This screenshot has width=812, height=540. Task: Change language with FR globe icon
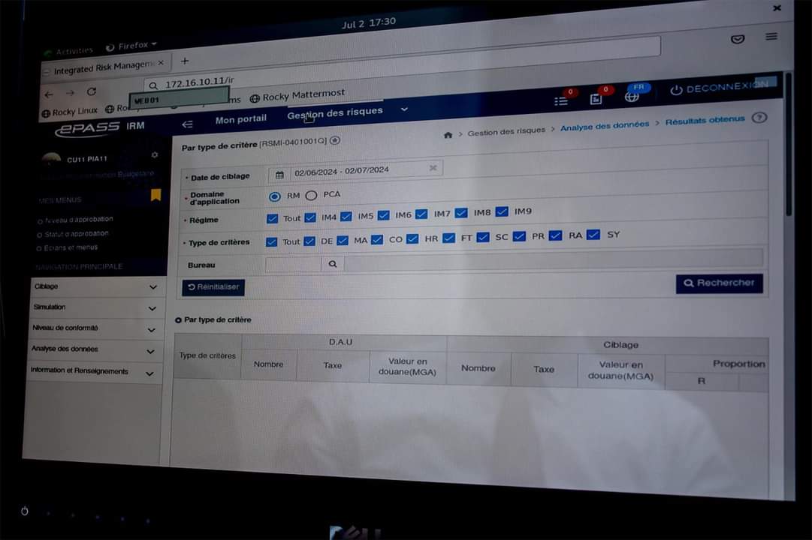632,96
